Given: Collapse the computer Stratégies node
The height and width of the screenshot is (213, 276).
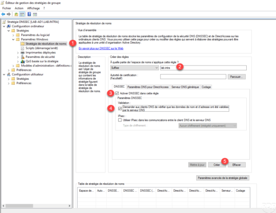Looking at the screenshot, I should pyautogui.click(x=9, y=30).
